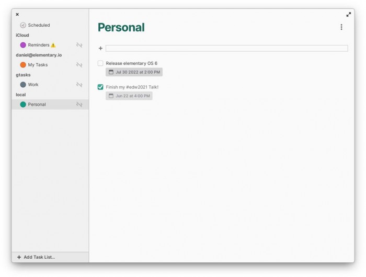Image resolution: width=366 pixels, height=277 pixels.
Task: Open the Jul 30 2022 at 2:00 PM due date
Action: pos(134,72)
